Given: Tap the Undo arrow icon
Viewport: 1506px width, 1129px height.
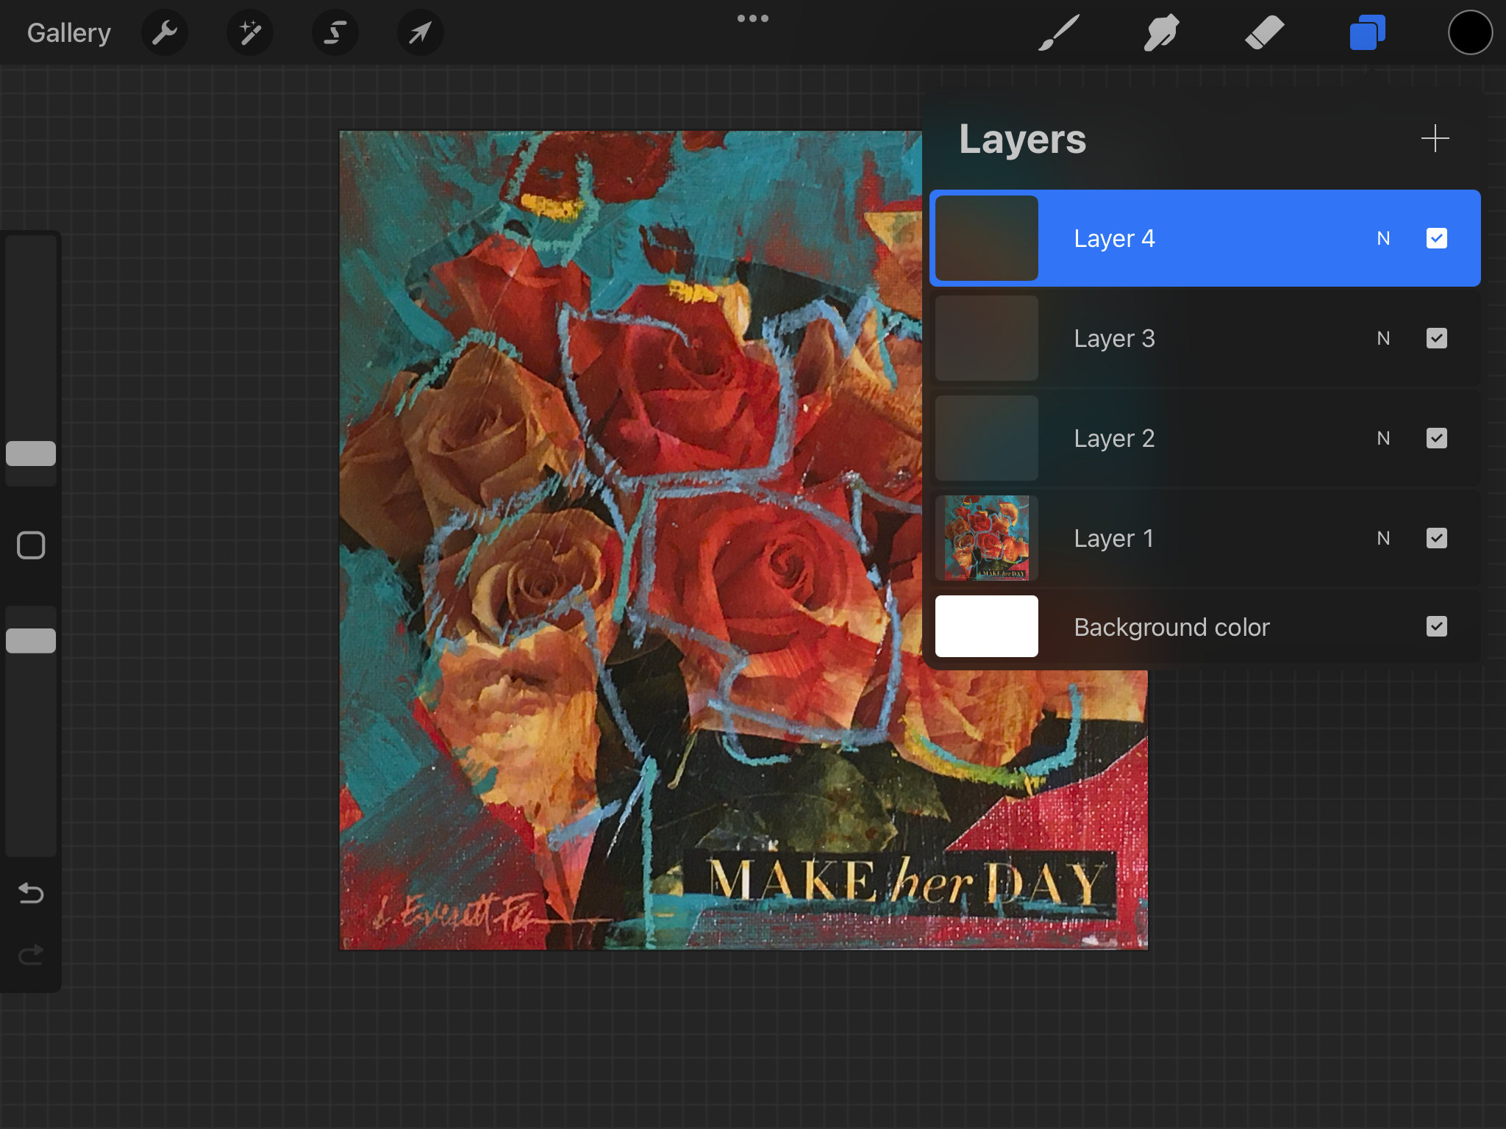Looking at the screenshot, I should coord(30,893).
